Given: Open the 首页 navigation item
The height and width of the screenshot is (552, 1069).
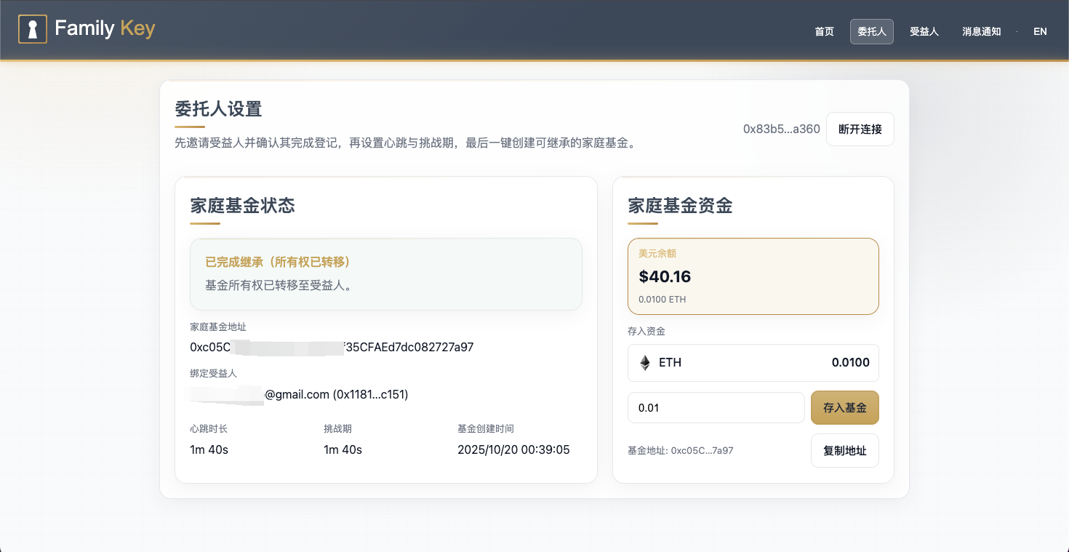Looking at the screenshot, I should click(824, 31).
